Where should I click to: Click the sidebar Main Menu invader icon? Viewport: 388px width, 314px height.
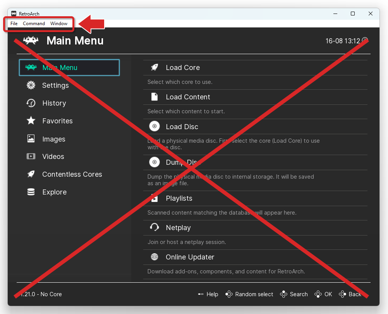(x=31, y=67)
